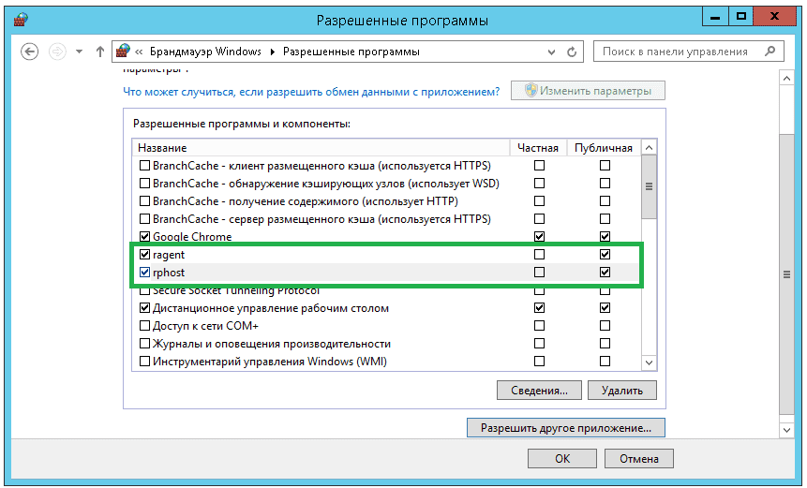Screen dimensions: 807x488
Task: Click the search magnifier icon
Action: pos(776,52)
